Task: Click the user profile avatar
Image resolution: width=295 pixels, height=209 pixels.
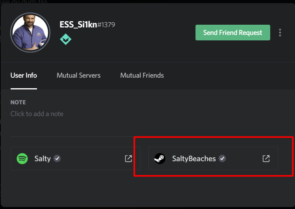Action: point(30,33)
